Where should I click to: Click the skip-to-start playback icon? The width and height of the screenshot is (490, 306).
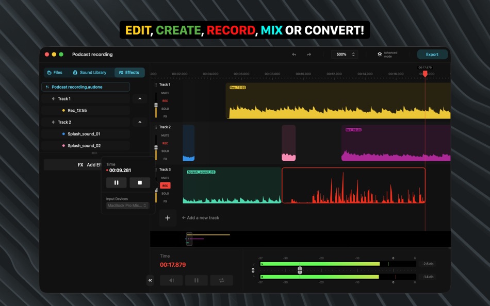pyautogui.click(x=171, y=280)
